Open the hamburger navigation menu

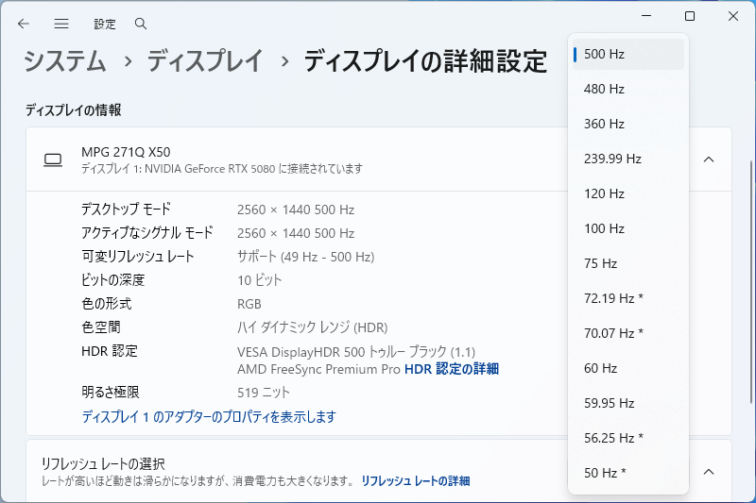(61, 24)
